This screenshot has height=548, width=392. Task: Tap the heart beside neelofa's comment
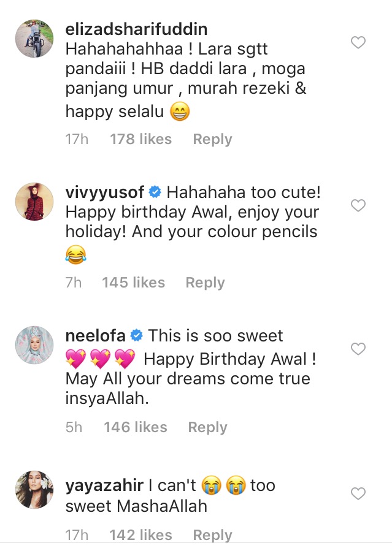[x=358, y=349]
